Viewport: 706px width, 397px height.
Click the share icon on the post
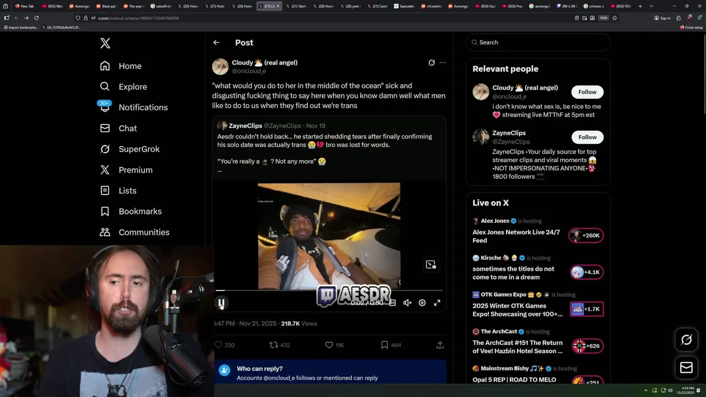click(x=440, y=345)
